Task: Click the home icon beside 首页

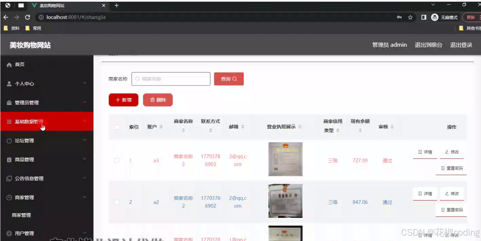Action: click(x=9, y=65)
